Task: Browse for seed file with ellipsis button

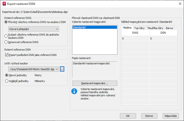Action: click(x=63, y=69)
